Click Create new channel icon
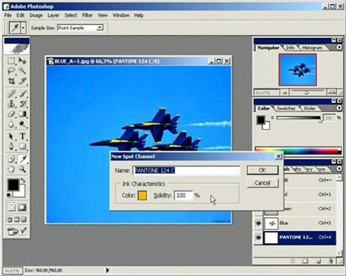 pyautogui.click(x=318, y=261)
